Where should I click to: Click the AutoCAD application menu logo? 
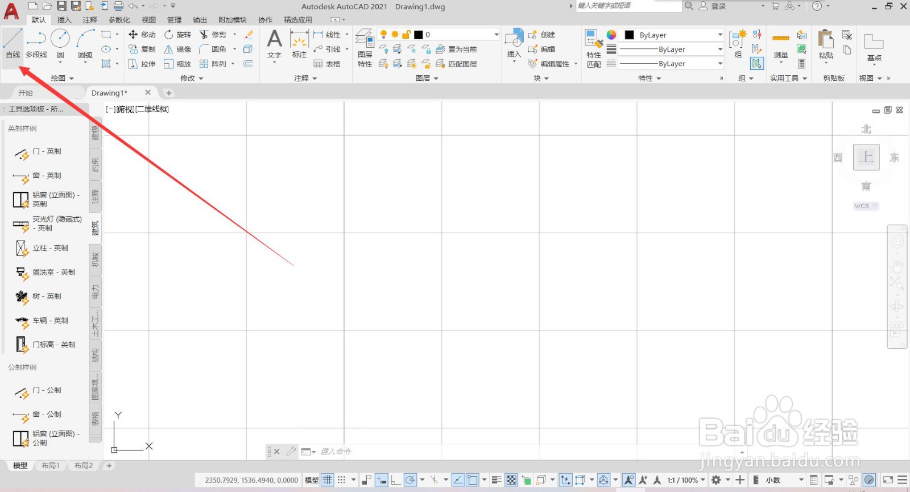[11, 10]
